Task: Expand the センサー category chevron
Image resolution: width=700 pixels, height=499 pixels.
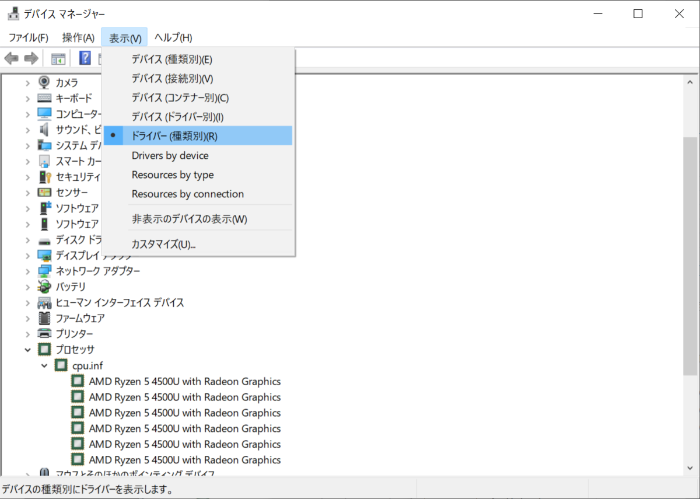Action: pos(27,193)
